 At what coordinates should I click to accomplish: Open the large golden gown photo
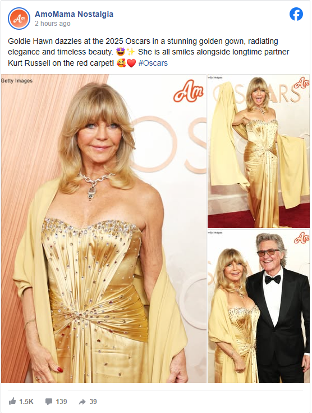(x=104, y=229)
